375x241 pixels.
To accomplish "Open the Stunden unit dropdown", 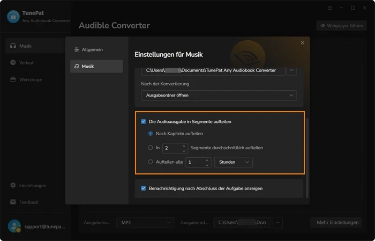I will click(x=234, y=162).
